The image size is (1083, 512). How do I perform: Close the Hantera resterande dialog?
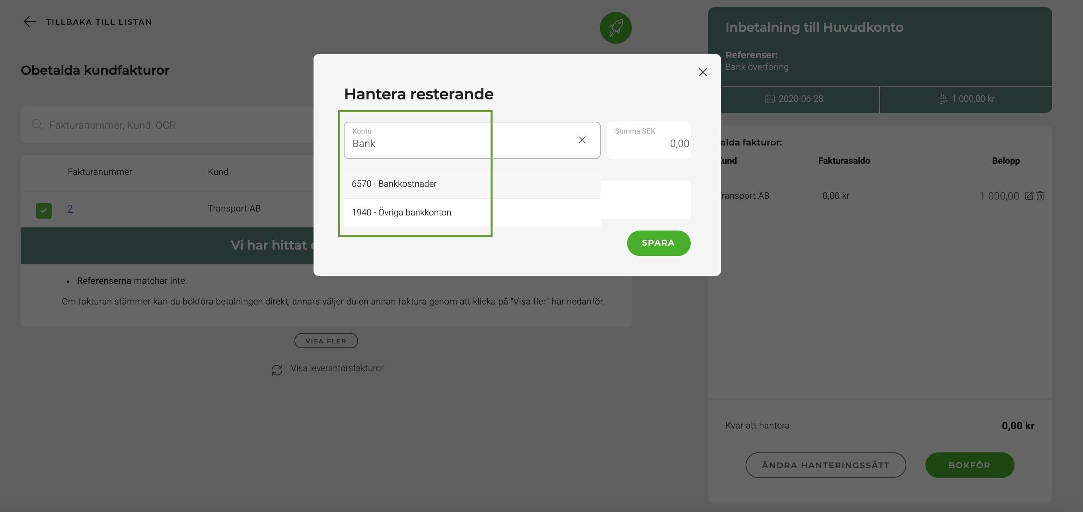tap(703, 72)
